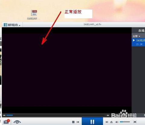Rewind using the double-left arrow icon
This screenshot has height=125, width=145.
pyautogui.click(x=4, y=115)
